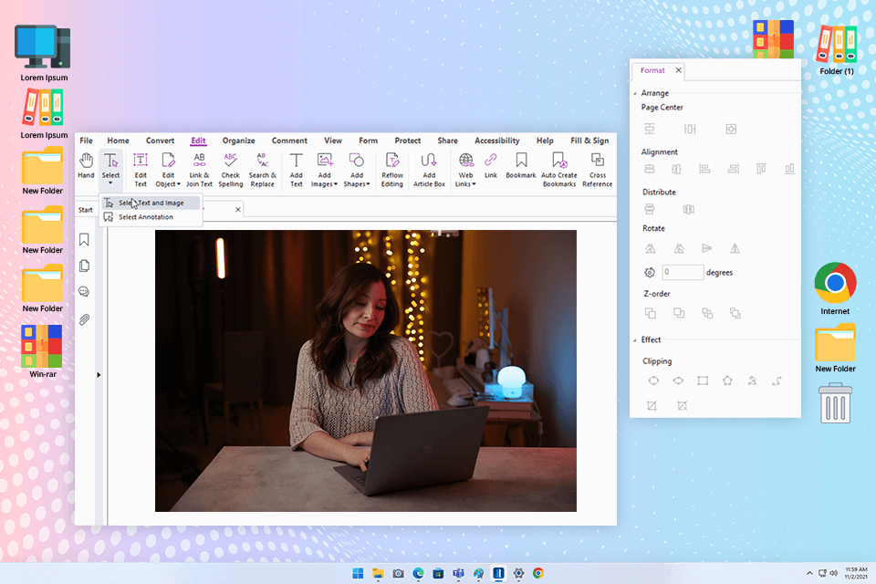The height and width of the screenshot is (584, 876).
Task: Click the first Page Center icon
Action: pos(650,129)
